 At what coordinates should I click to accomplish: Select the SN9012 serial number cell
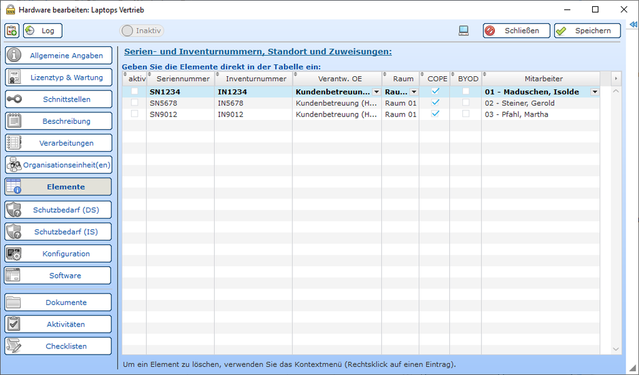[181, 114]
